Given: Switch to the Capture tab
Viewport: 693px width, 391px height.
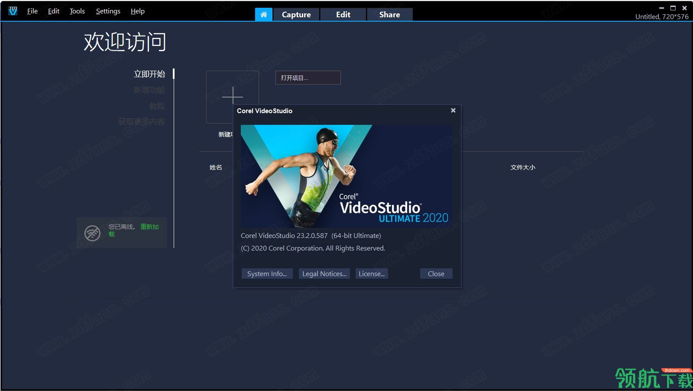Looking at the screenshot, I should 296,14.
